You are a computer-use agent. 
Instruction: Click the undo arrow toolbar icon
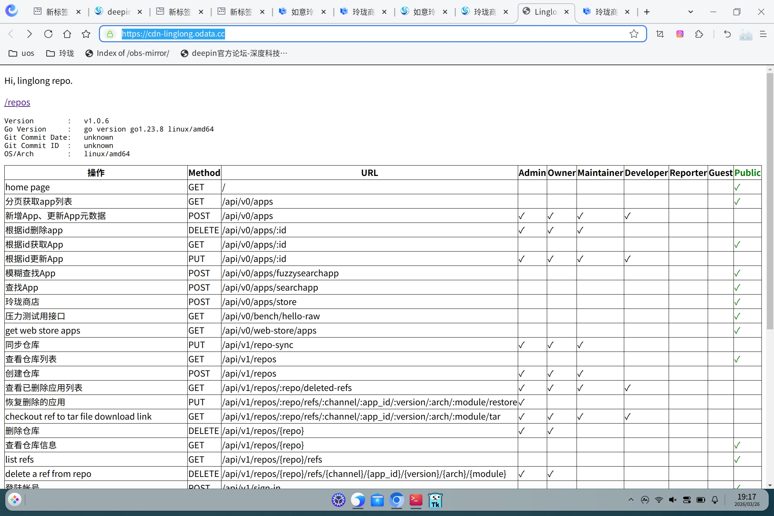(727, 34)
